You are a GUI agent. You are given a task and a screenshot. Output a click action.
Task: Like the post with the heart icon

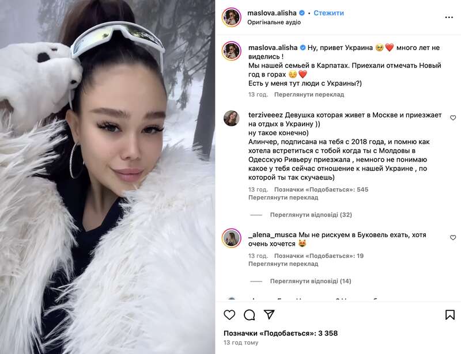229,315
